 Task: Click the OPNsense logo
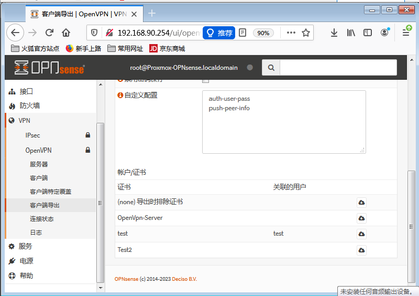(x=50, y=68)
